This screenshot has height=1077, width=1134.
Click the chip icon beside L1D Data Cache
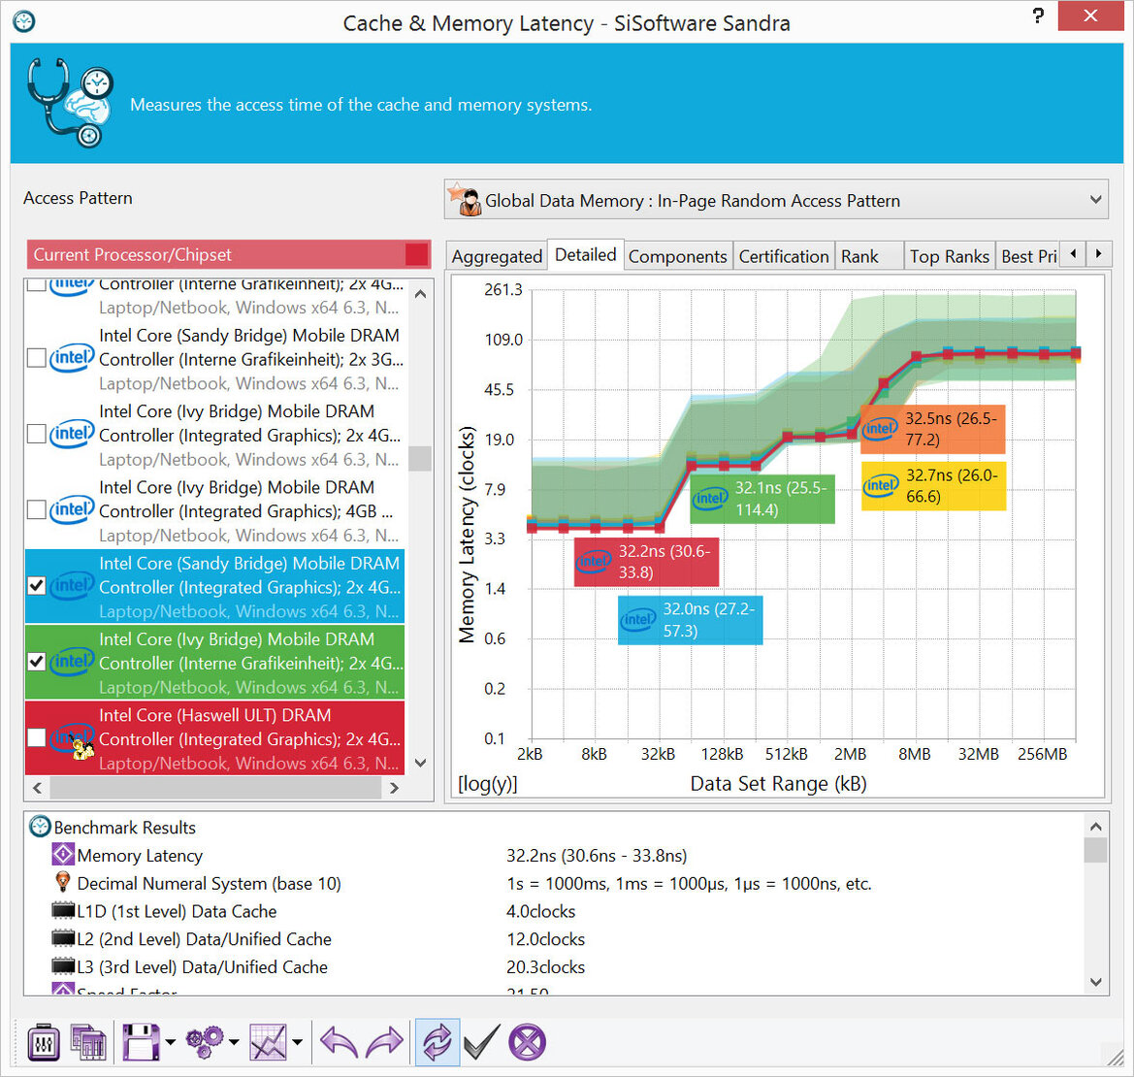tap(64, 910)
